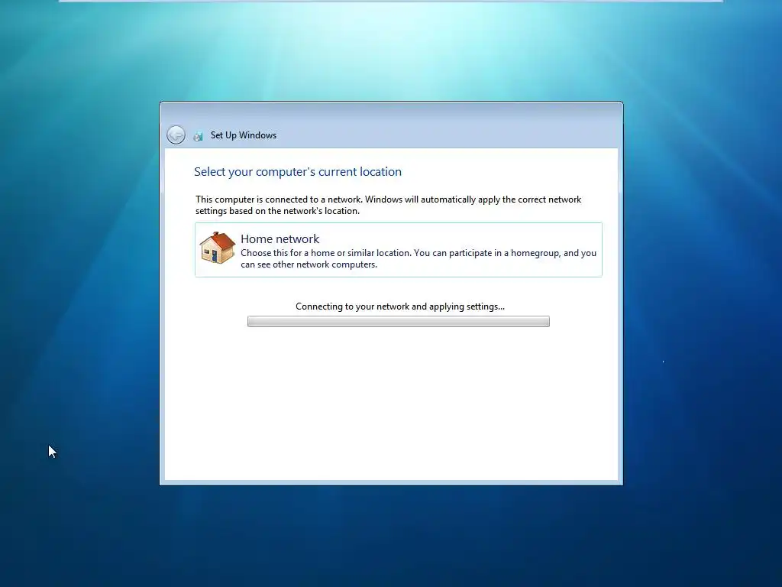The image size is (782, 587).
Task: Select the Home network option
Action: (399, 250)
